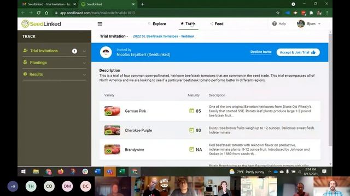350x196 pixels.
Task: Expand the Trial Invitations section chevron
Action: (x=84, y=51)
